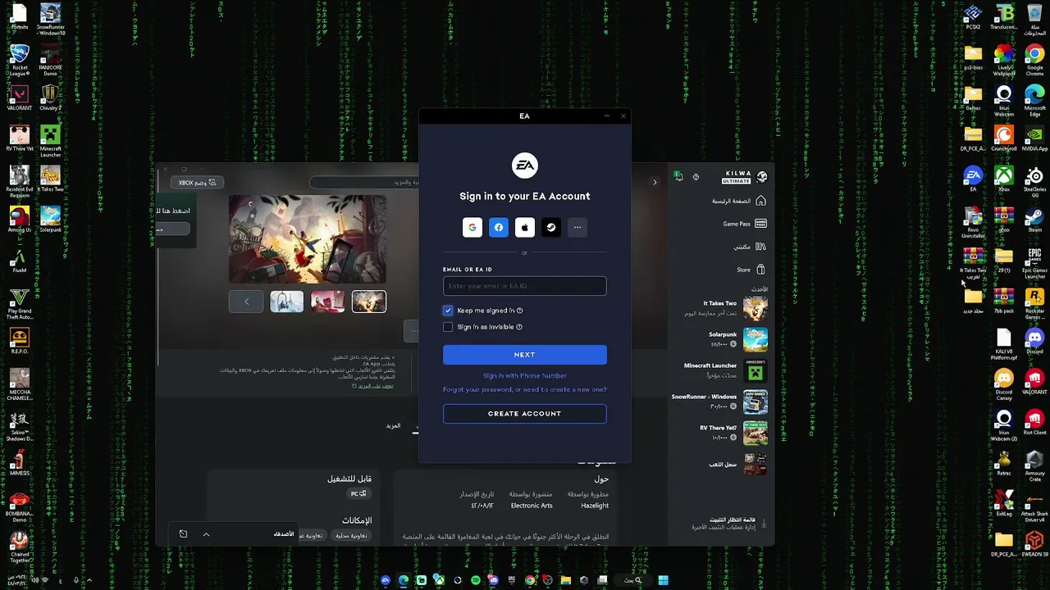Click previous screenshot arrow in Xbox gallery
The height and width of the screenshot is (590, 1050).
click(x=246, y=302)
